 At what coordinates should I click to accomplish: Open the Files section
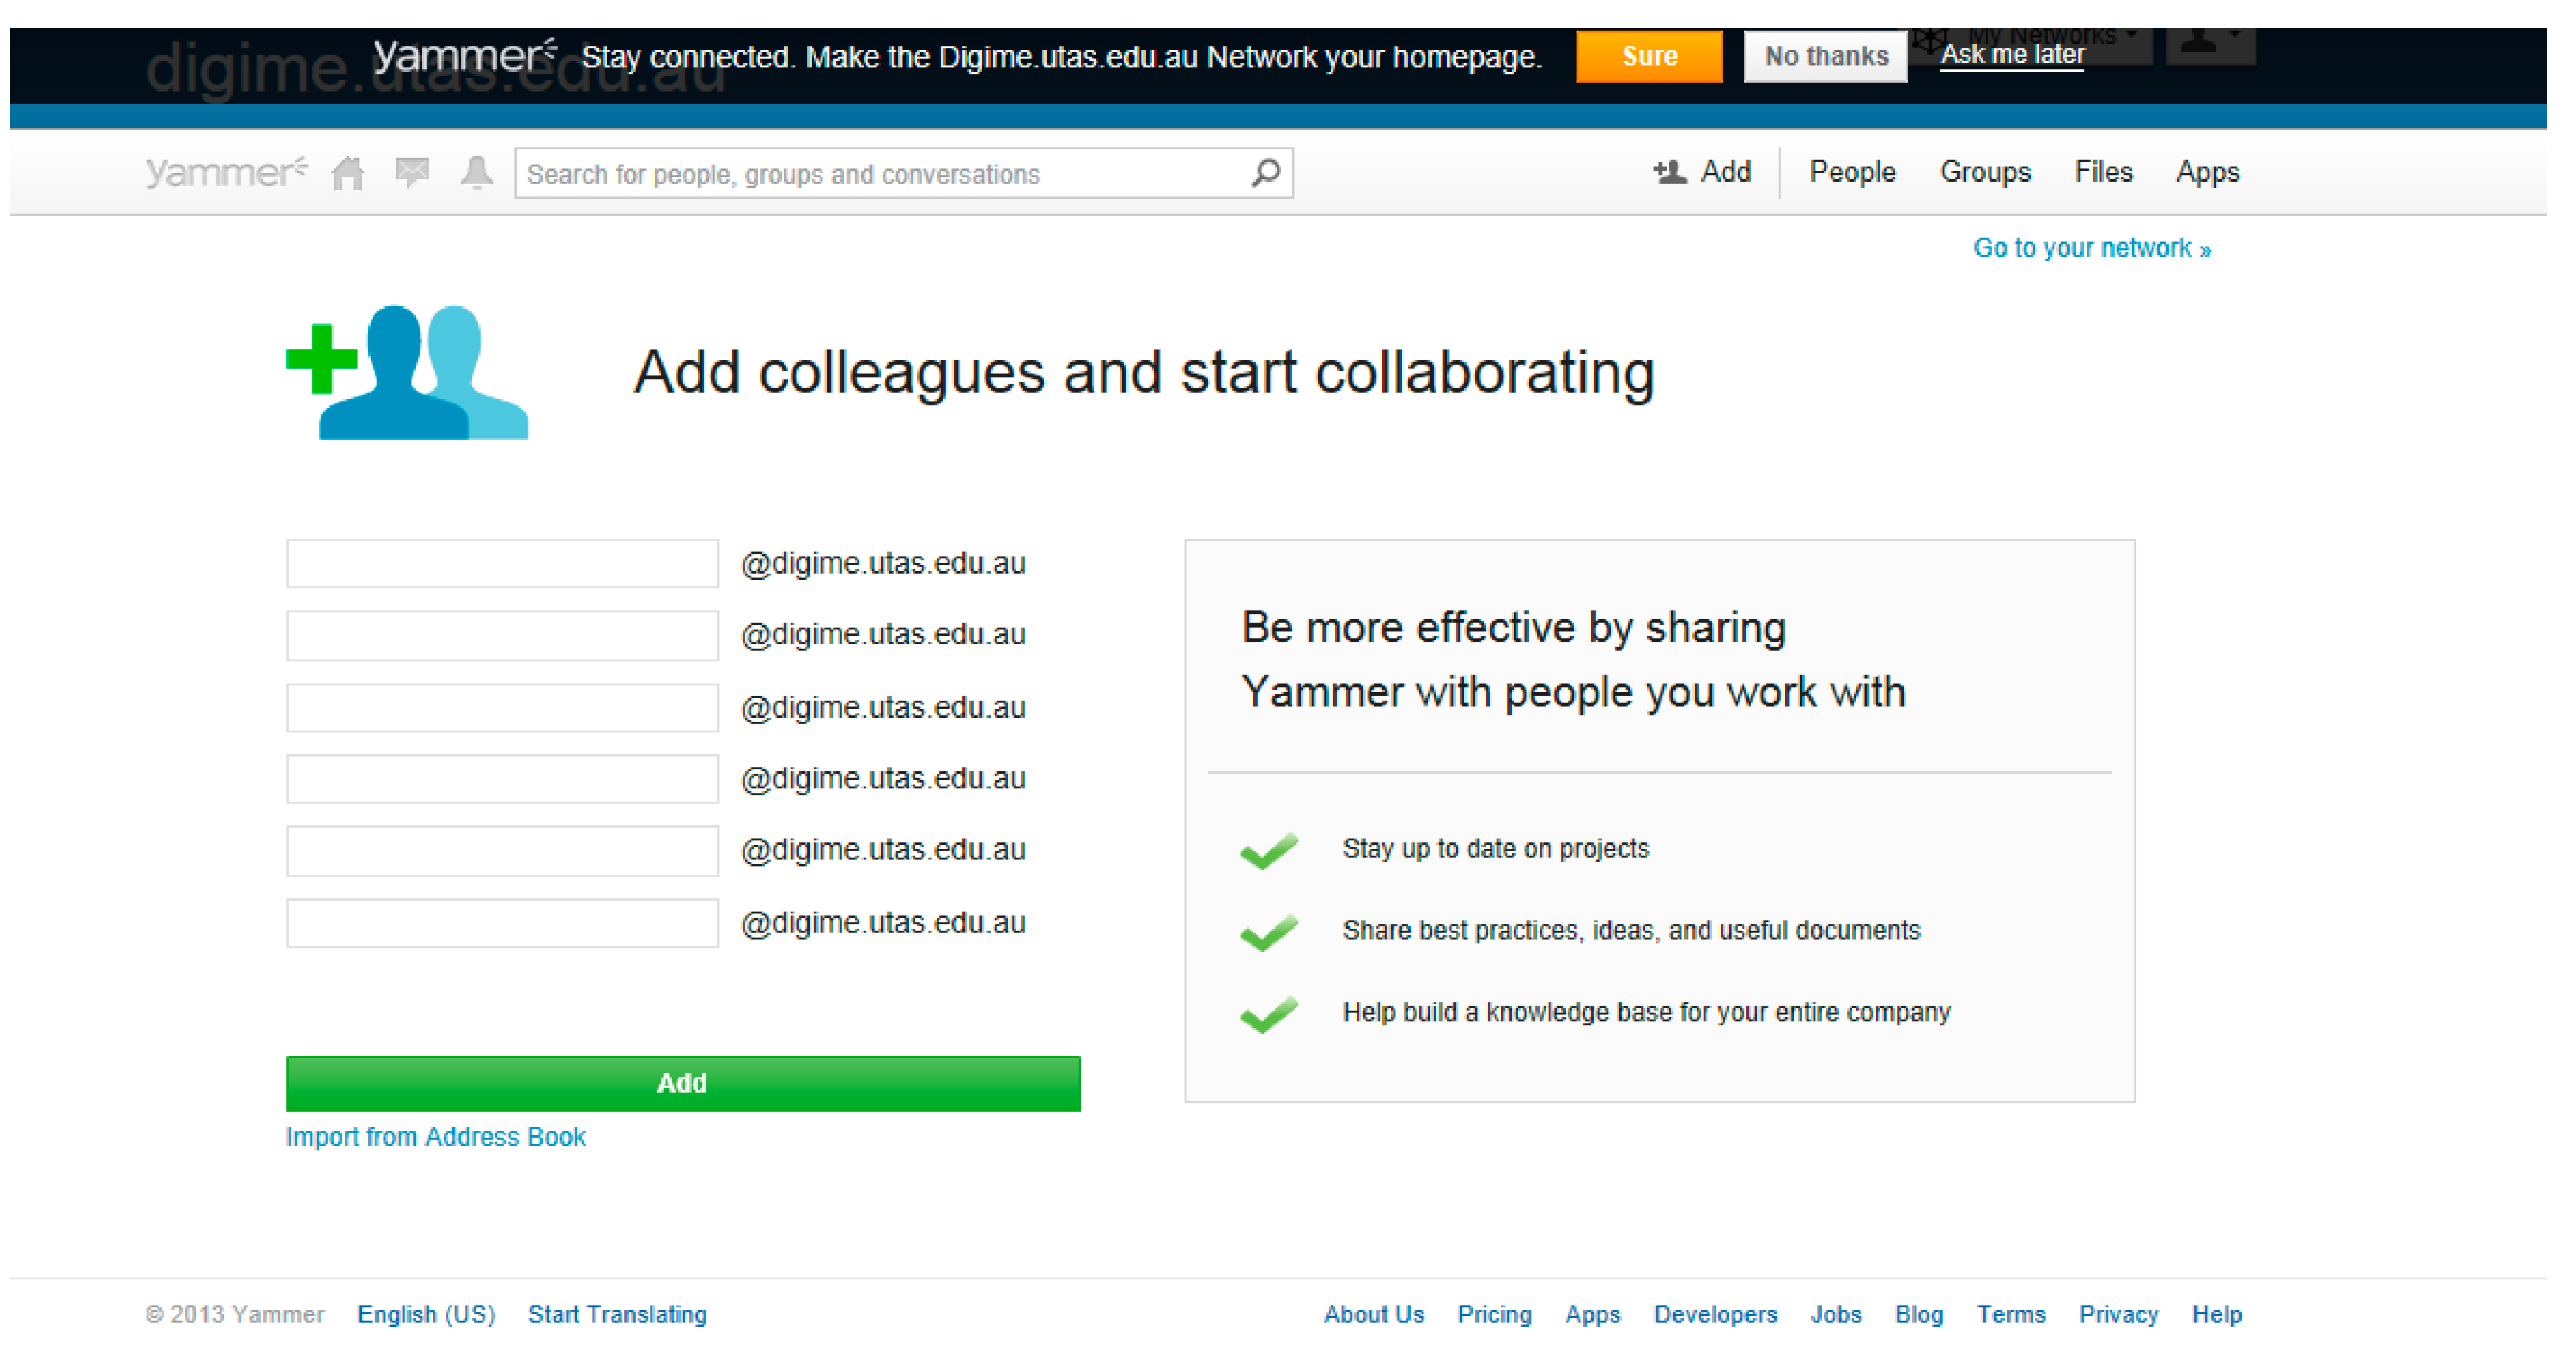coord(2103,173)
